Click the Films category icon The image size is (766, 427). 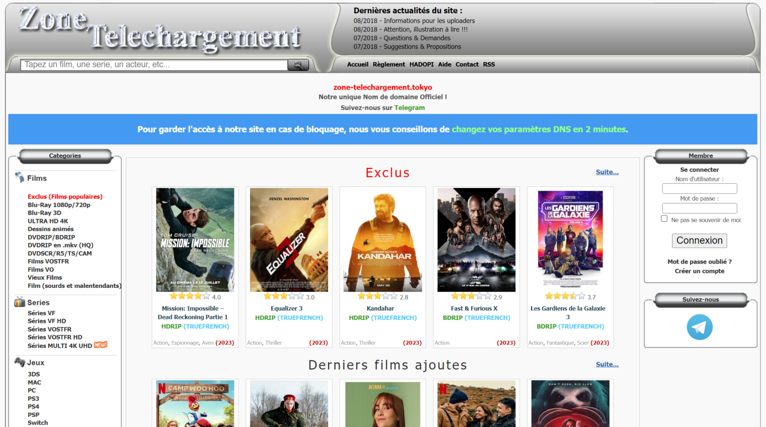click(19, 177)
